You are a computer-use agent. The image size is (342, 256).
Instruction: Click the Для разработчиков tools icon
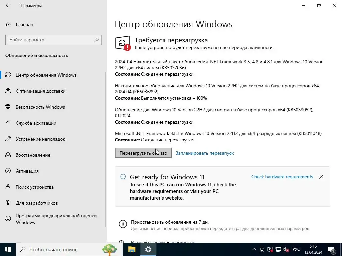coord(8,203)
